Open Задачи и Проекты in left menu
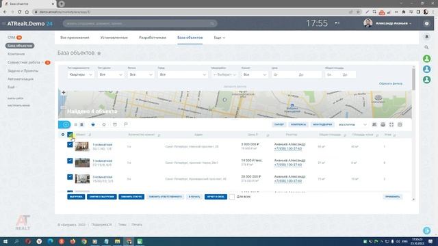This screenshot has height=246, width=438. pos(23,71)
